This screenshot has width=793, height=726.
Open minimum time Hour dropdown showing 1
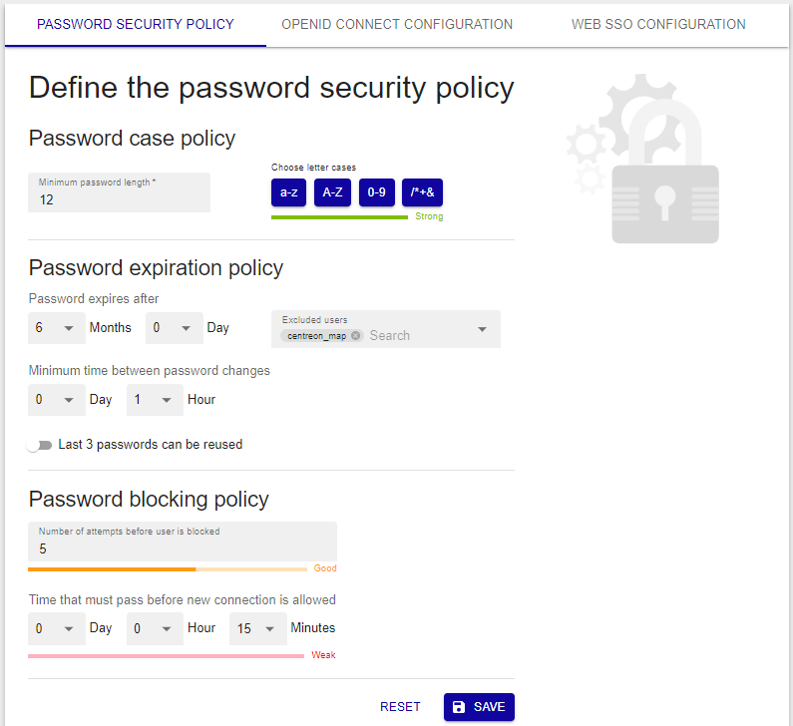click(155, 400)
